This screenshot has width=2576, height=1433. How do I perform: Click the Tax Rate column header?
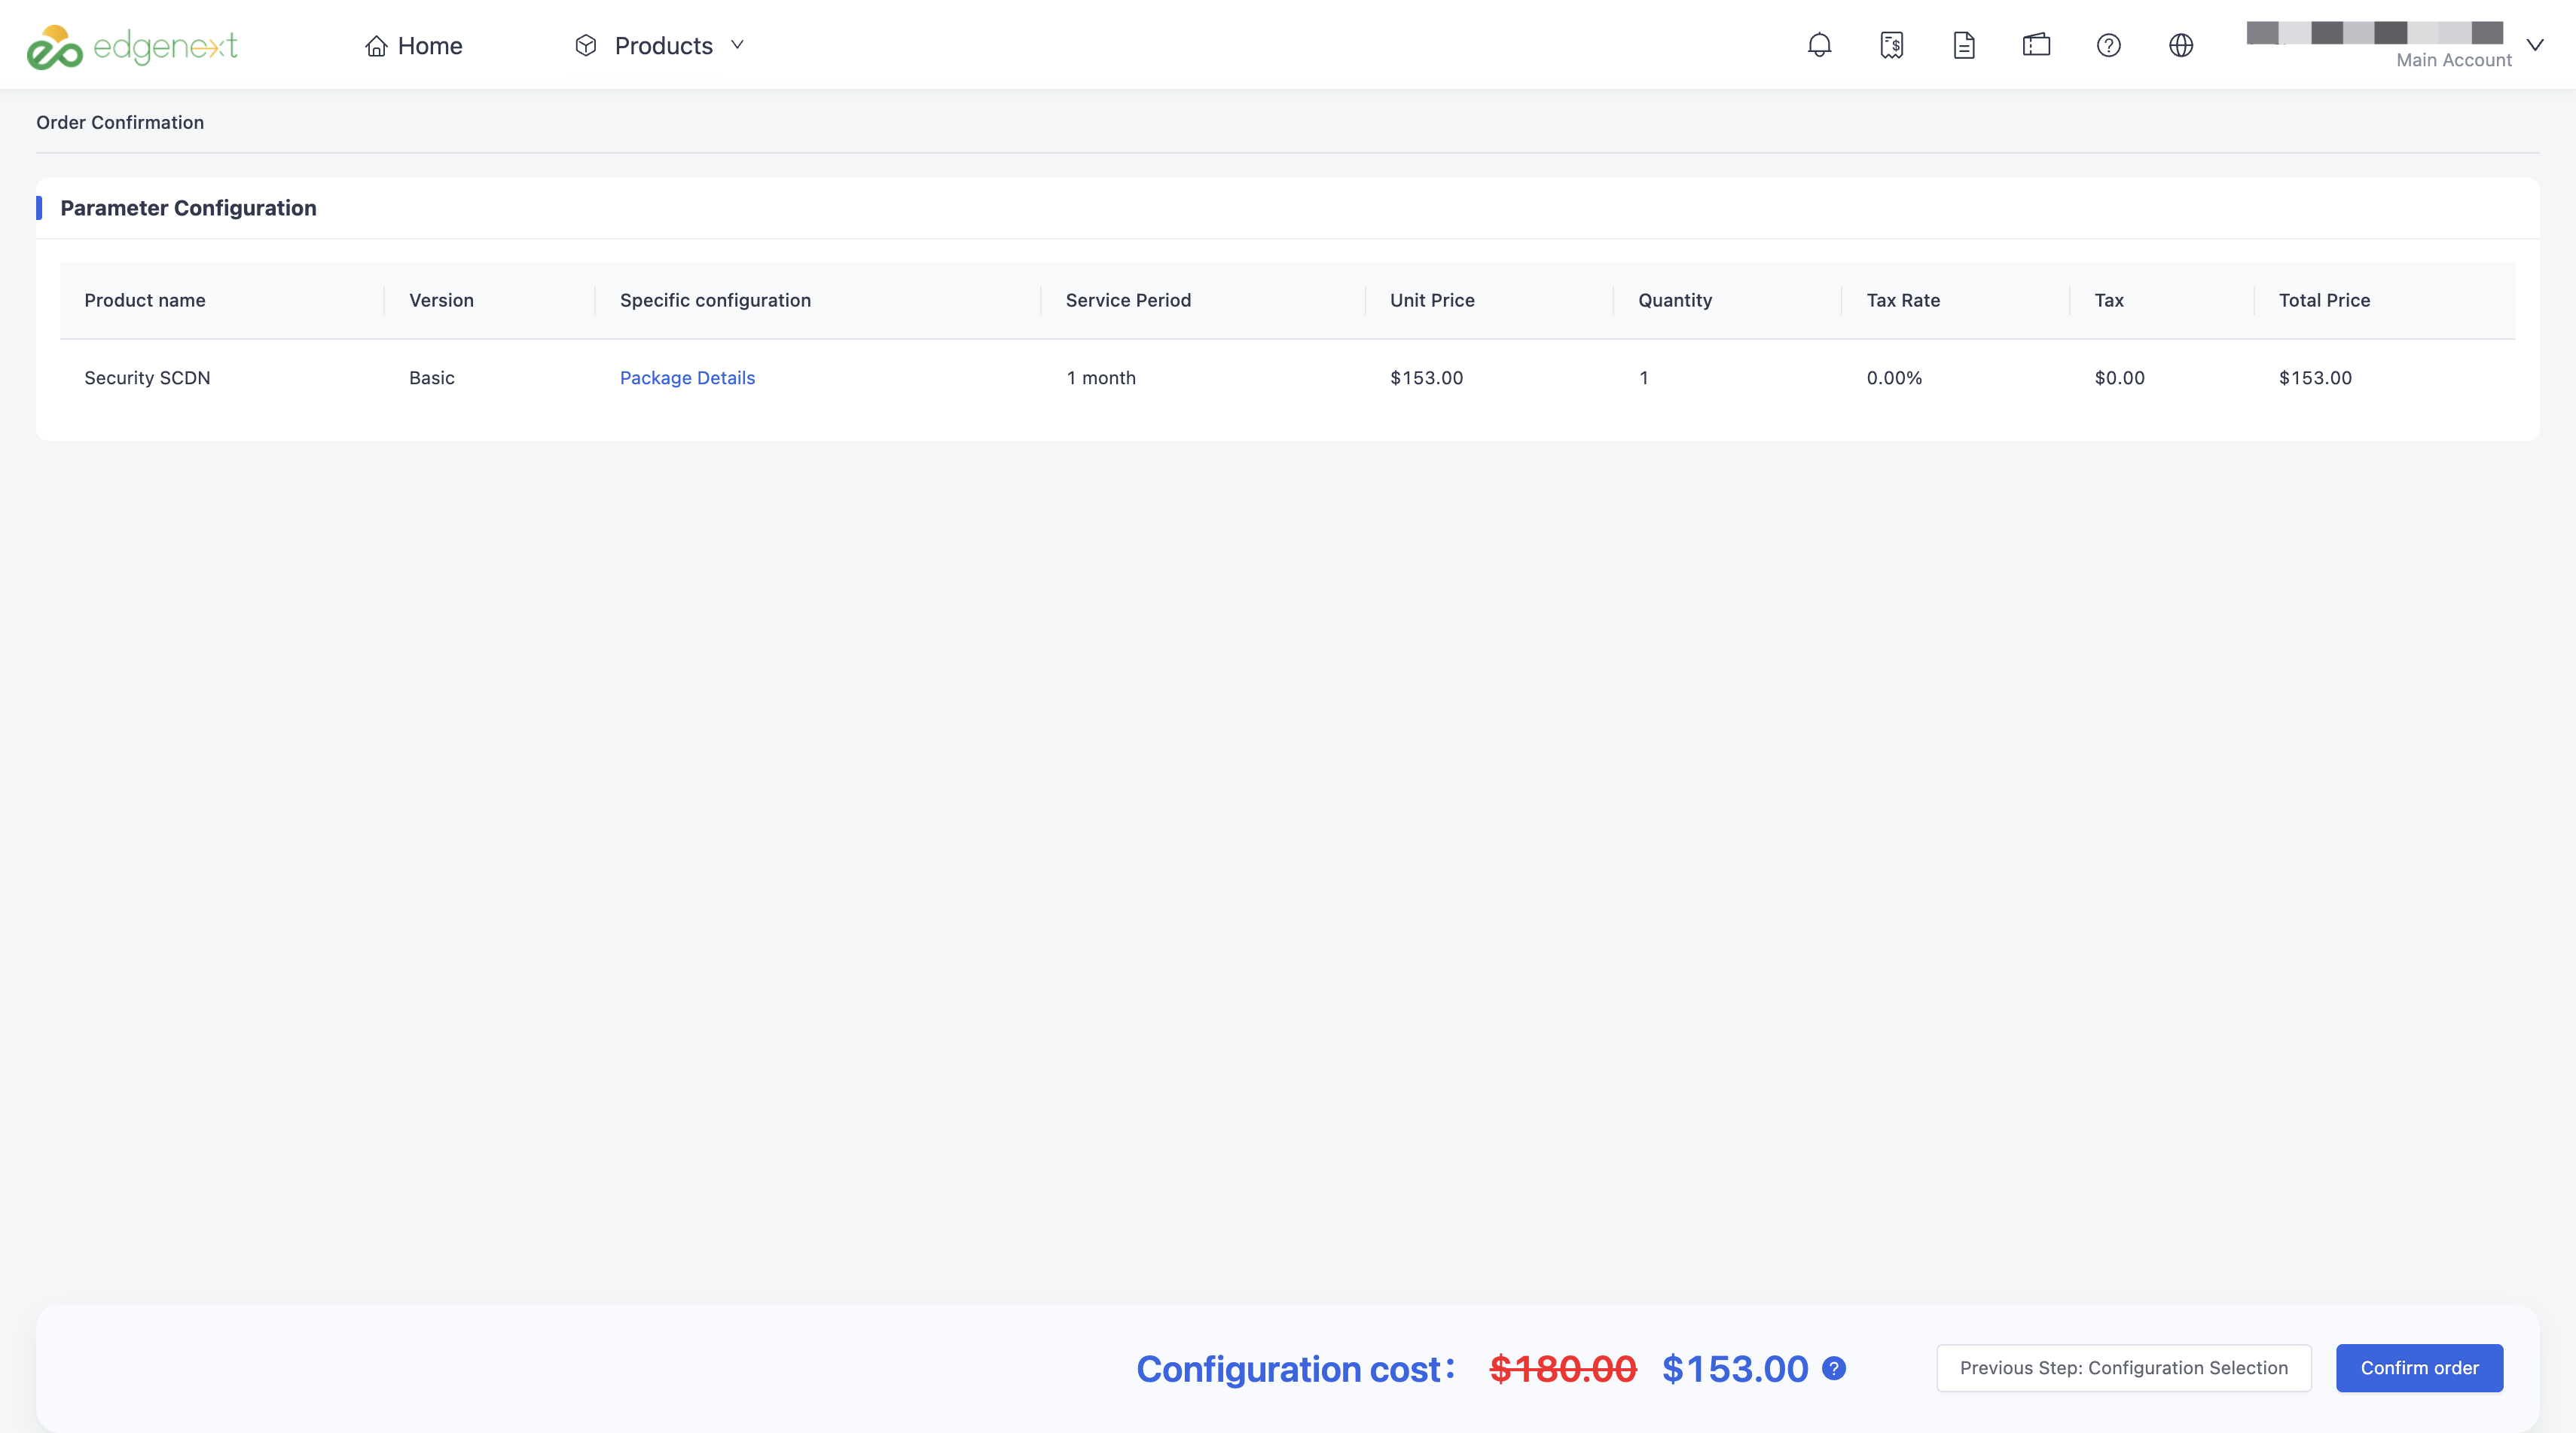tap(1903, 300)
